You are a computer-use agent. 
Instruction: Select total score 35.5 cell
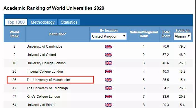pos(166,80)
